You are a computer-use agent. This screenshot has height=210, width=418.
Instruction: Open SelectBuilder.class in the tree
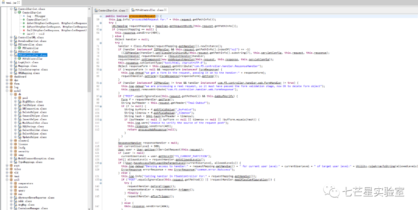pos(35,130)
